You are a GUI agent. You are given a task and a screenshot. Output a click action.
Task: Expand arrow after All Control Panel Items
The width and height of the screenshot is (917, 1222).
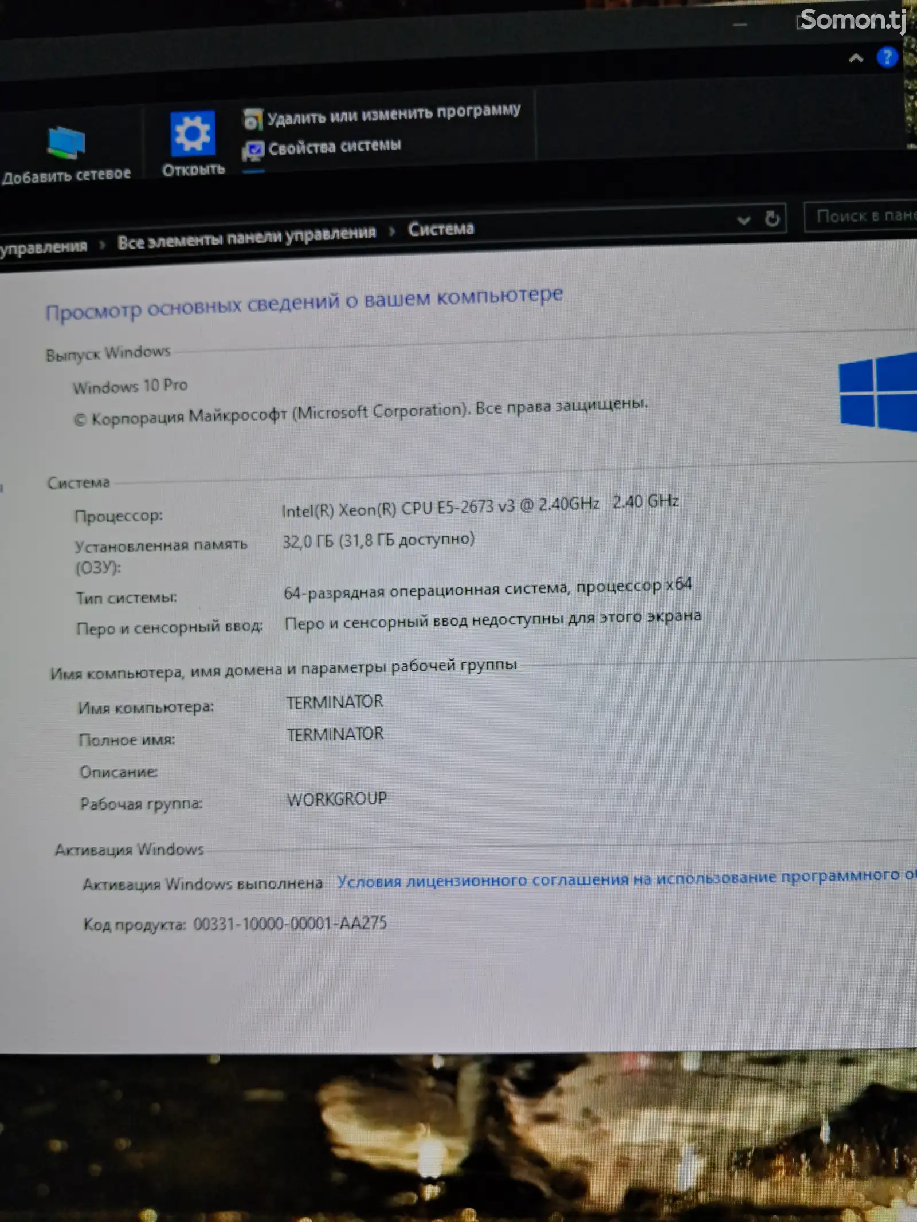point(392,231)
